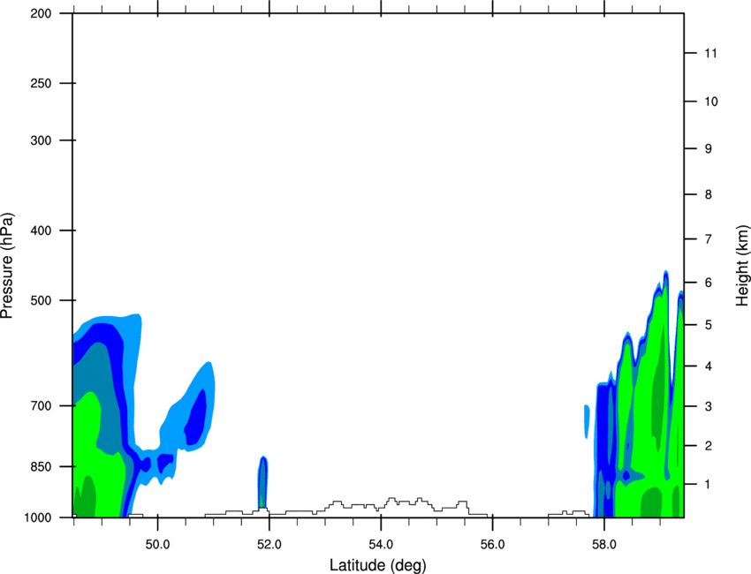
Task: Click the 58.0 latitude label
Action: point(604,545)
